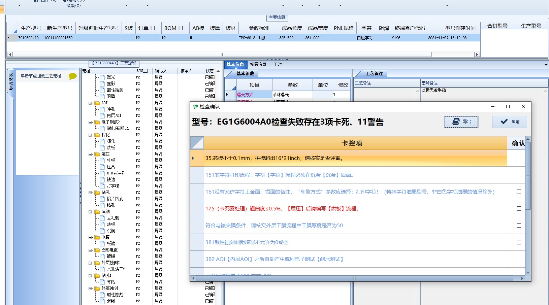Screen dimensions: 549x305
Task: Select the 板镀 step document icon
Action: coord(103,244)
